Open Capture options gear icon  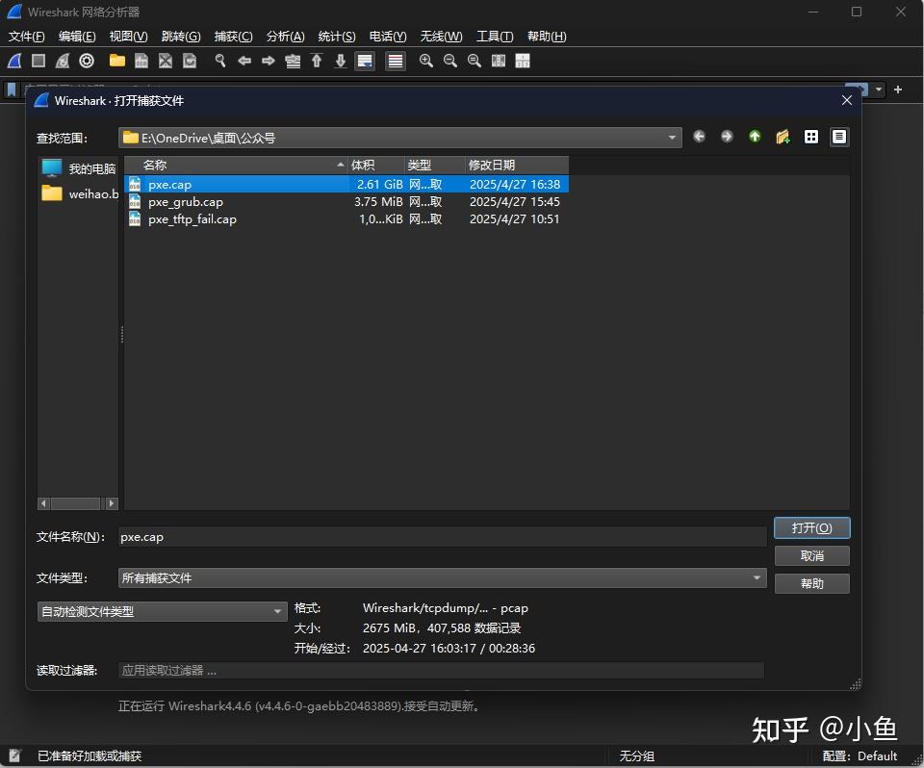click(x=87, y=61)
